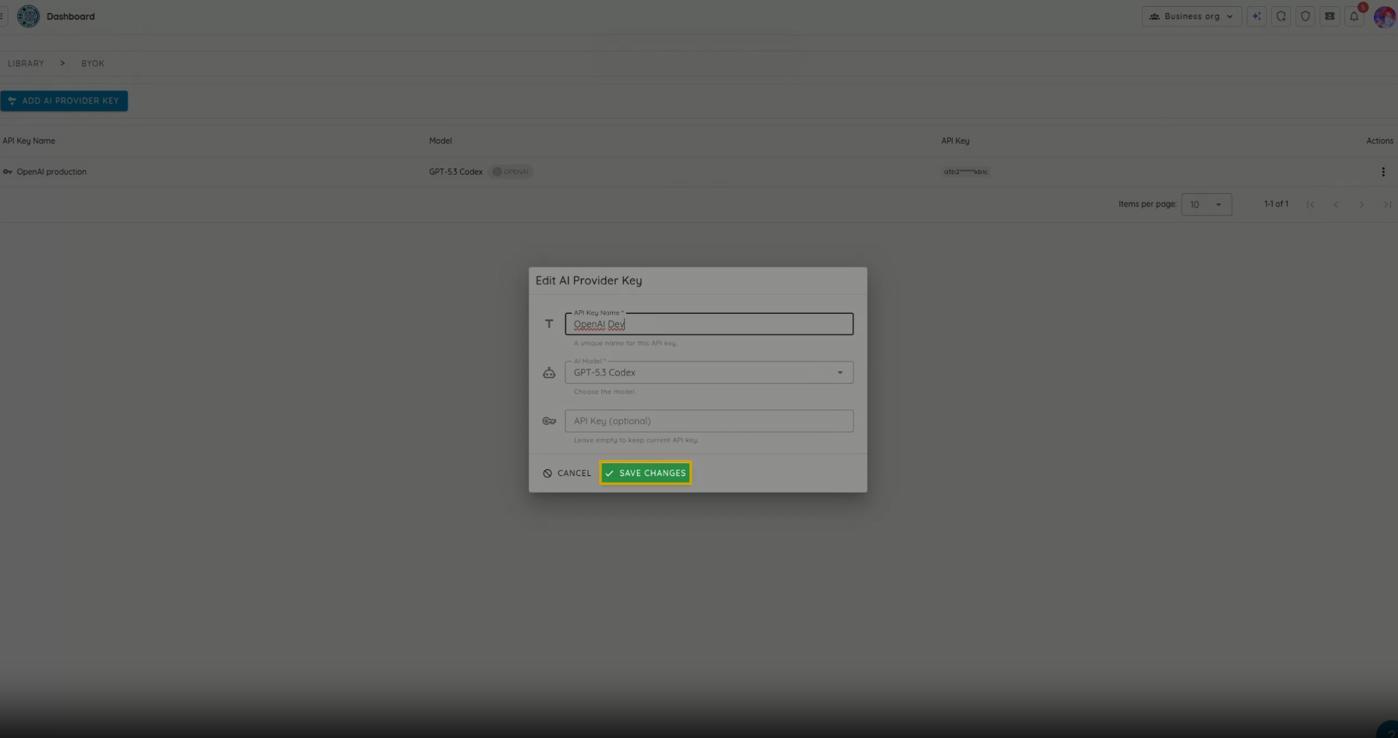Viewport: 1398px width, 738px height.
Task: Click the key icon beside OpenAI production
Action: [8, 171]
